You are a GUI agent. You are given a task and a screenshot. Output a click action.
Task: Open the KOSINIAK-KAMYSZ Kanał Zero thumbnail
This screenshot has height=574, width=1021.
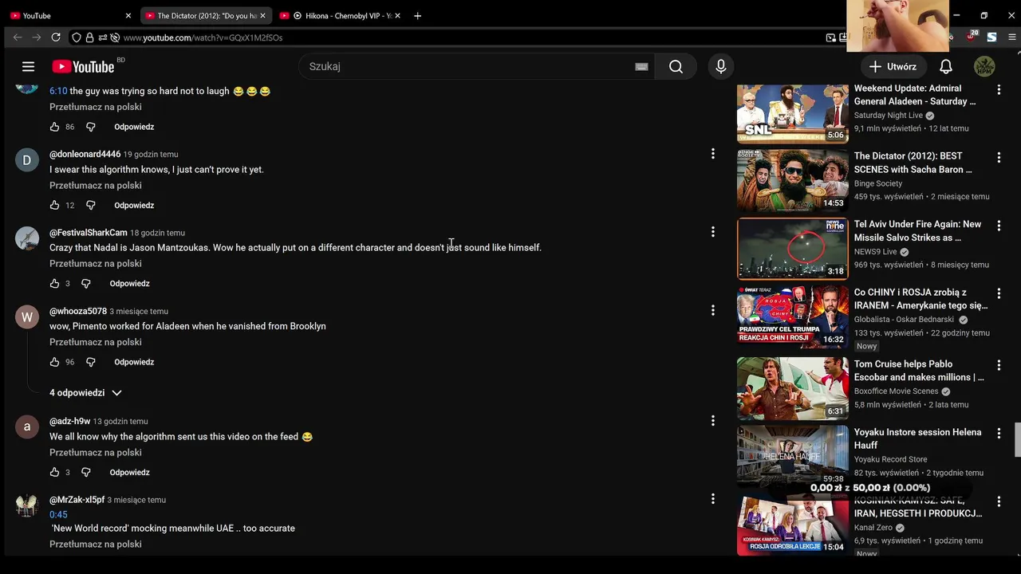click(793, 525)
